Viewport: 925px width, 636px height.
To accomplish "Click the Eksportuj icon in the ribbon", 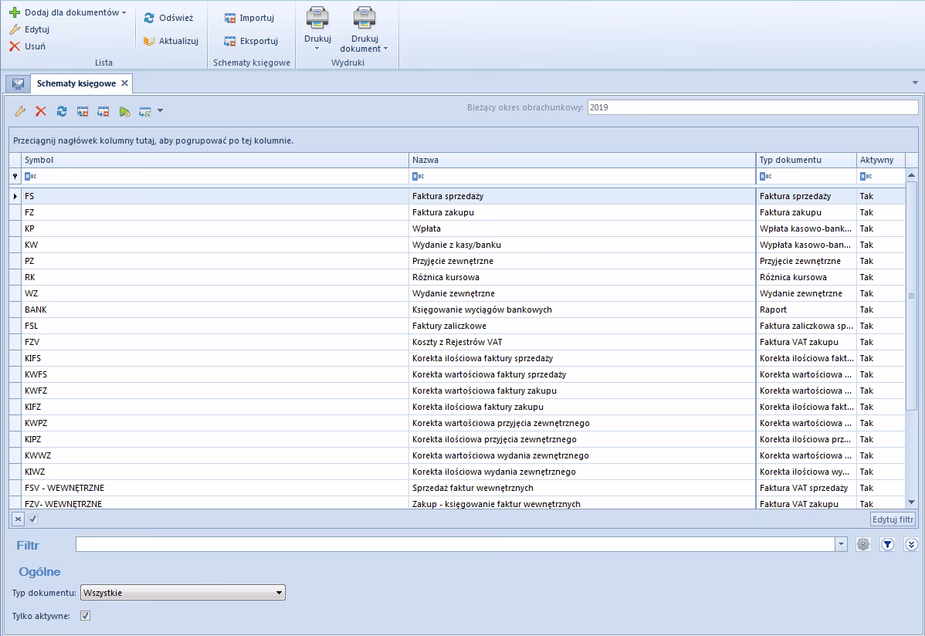I will coord(229,41).
